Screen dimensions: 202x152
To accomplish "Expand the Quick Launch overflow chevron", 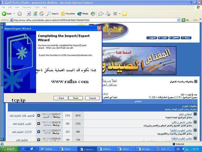I will pyautogui.click(x=37, y=148).
